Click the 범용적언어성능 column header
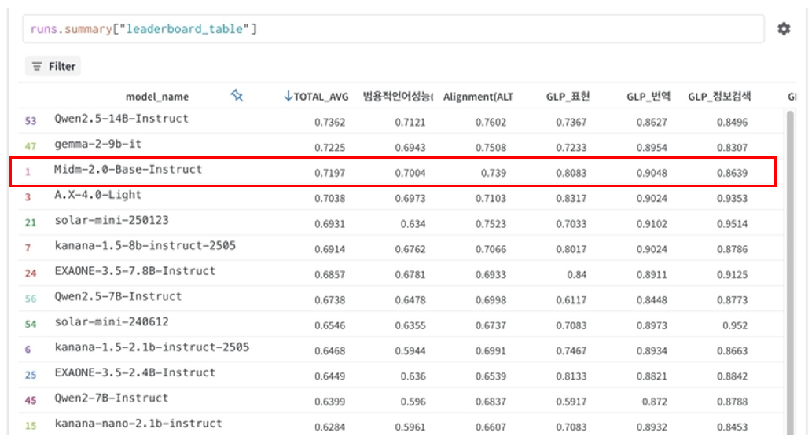 click(398, 96)
